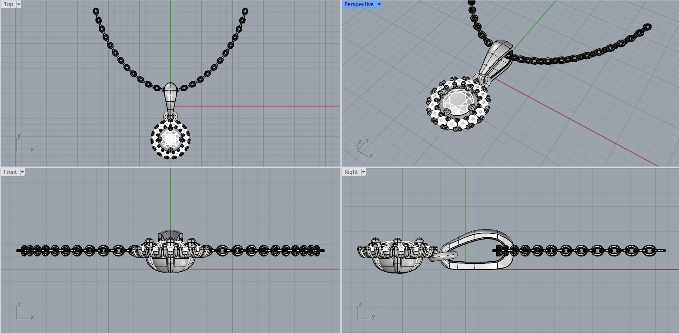
Task: Select the pendant setting in Right viewport
Action: coord(397,256)
